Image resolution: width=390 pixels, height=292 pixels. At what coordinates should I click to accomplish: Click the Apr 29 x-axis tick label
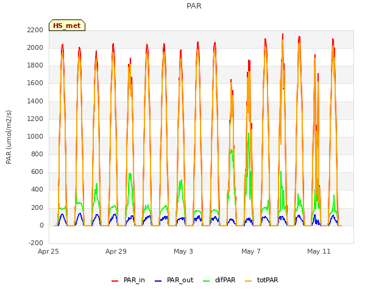(116, 251)
